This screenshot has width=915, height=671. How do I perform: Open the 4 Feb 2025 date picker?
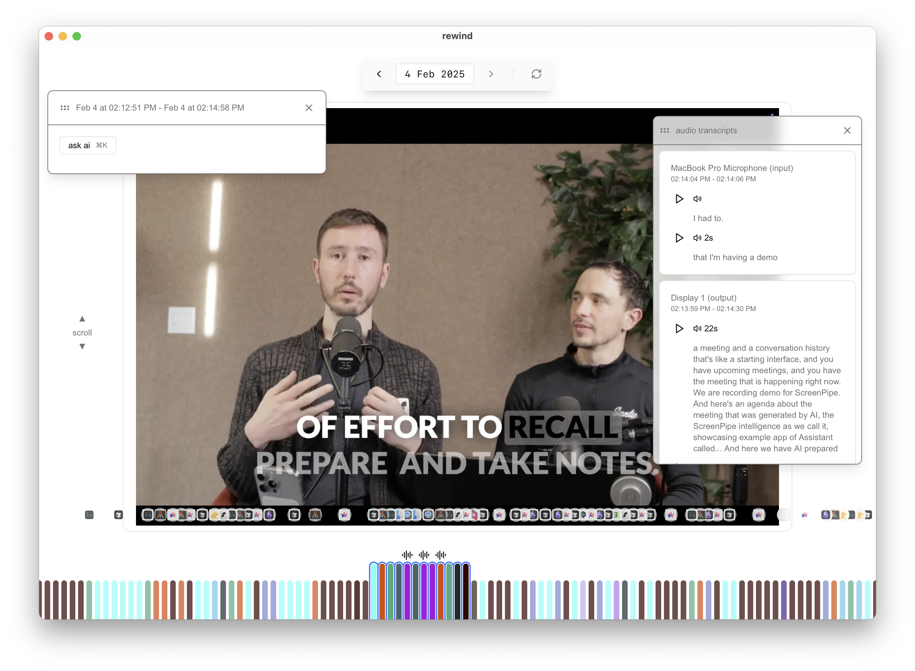(x=434, y=74)
